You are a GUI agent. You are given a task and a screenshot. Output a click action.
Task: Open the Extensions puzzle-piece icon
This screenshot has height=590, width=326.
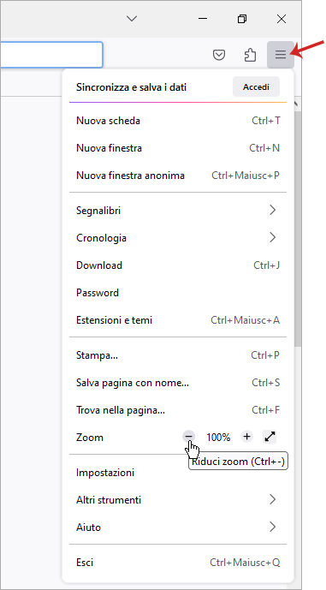(x=250, y=55)
